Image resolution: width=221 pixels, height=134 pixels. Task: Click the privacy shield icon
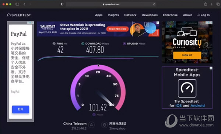(x=62, y=4)
